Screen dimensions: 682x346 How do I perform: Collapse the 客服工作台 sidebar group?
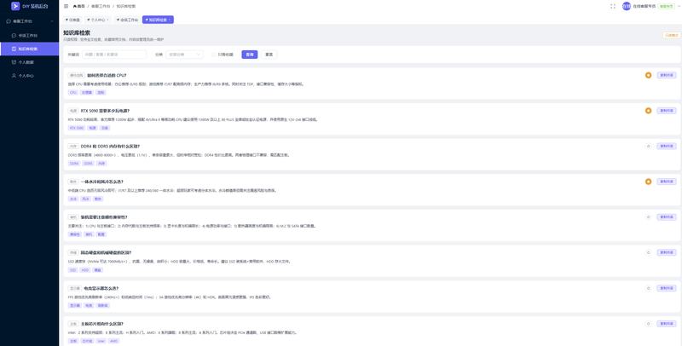click(x=29, y=20)
